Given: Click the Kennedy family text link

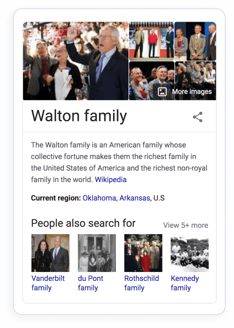Looking at the screenshot, I should (x=185, y=283).
